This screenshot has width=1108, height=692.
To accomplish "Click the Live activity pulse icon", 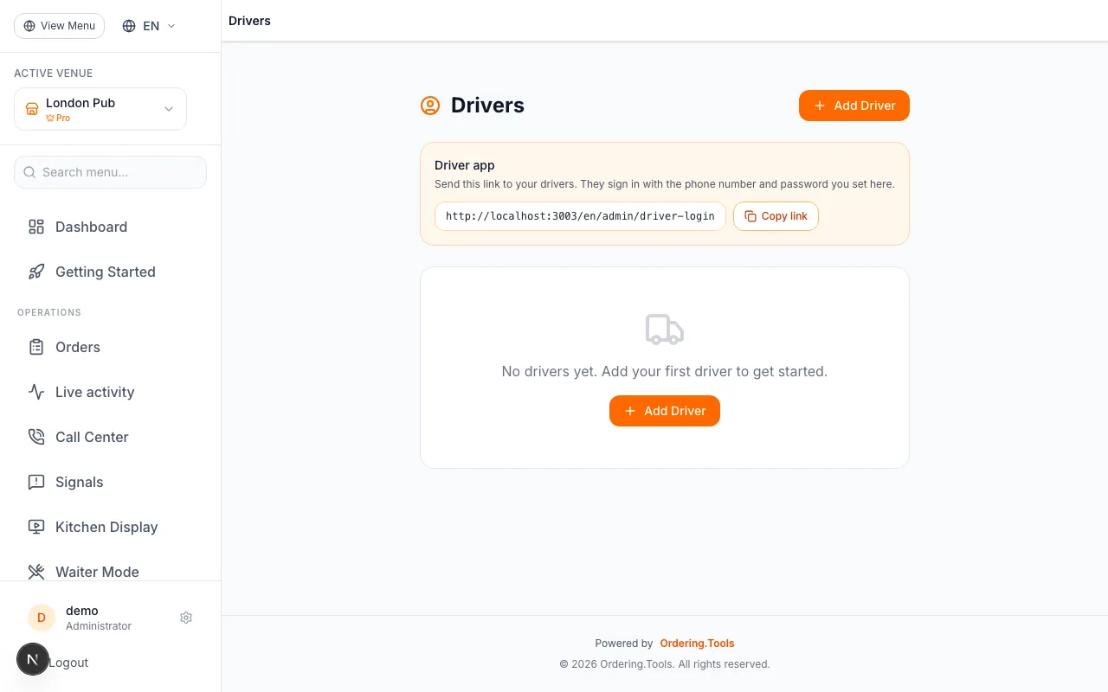I will click(36, 392).
